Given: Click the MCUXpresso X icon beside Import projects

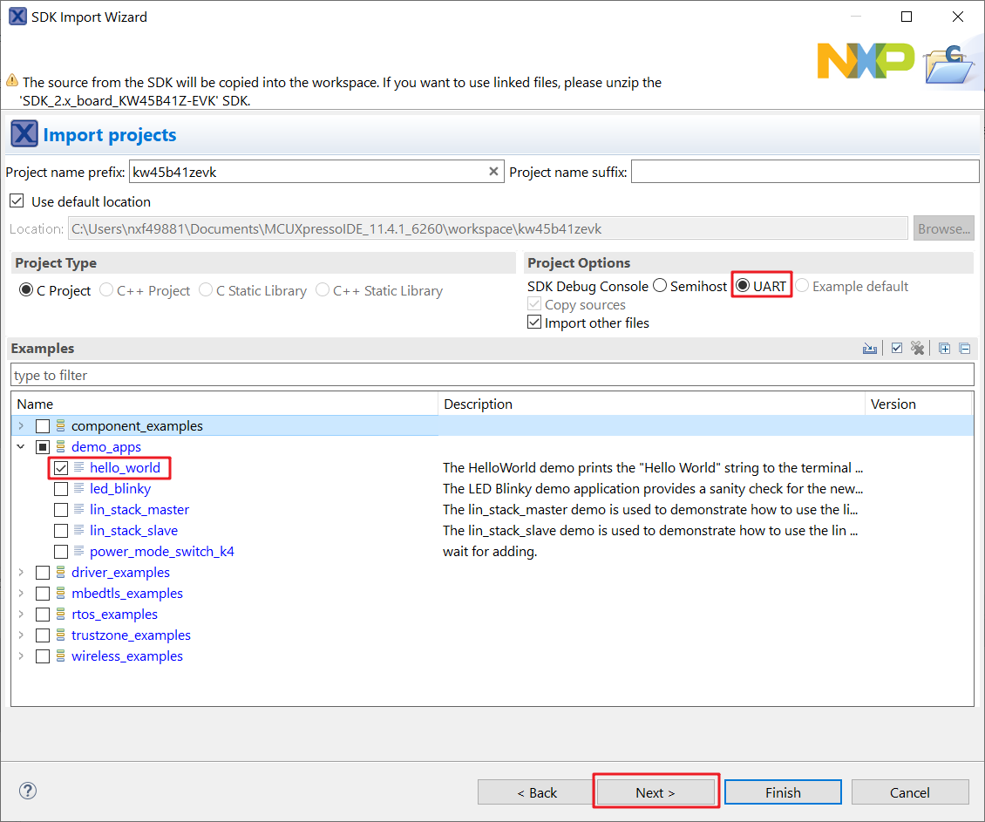Looking at the screenshot, I should coord(24,134).
